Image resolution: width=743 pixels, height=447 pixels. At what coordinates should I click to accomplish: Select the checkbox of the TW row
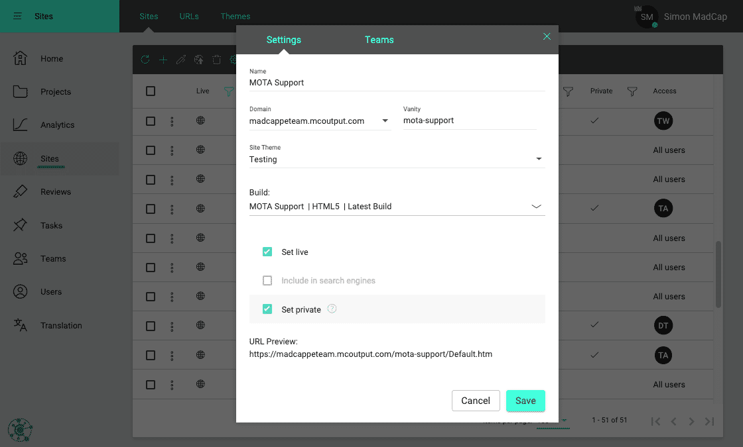tap(151, 121)
